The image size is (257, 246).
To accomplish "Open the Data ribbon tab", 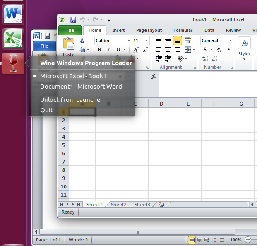I will click(209, 30).
